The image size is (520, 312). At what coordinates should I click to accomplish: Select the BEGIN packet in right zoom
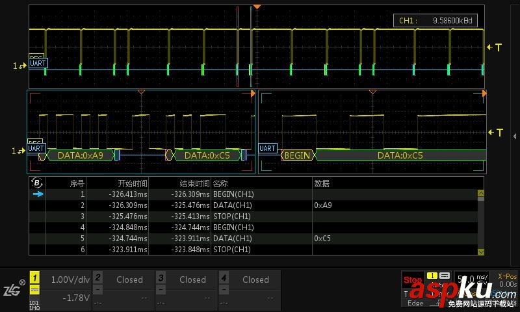coord(297,155)
